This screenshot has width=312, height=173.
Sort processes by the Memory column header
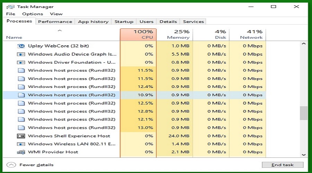tap(174, 35)
